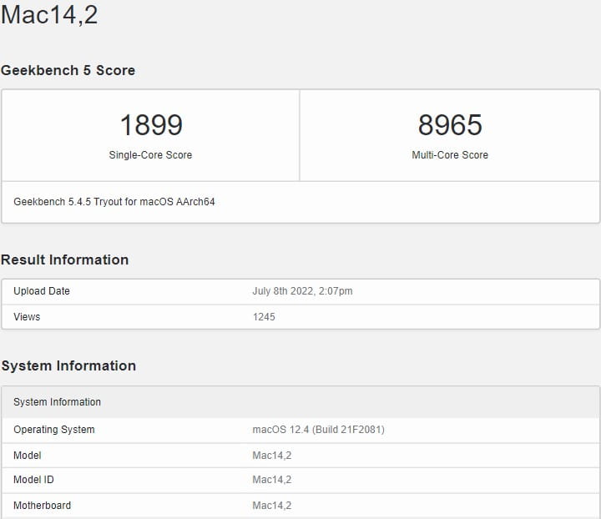Viewport: 601px width, 519px height.
Task: Click the Upload Date label
Action: coord(42,291)
